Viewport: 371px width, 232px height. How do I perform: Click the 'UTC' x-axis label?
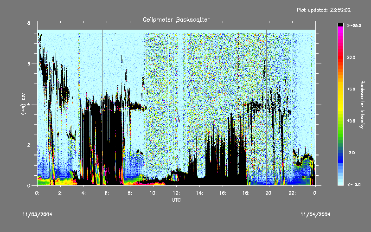click(176, 200)
